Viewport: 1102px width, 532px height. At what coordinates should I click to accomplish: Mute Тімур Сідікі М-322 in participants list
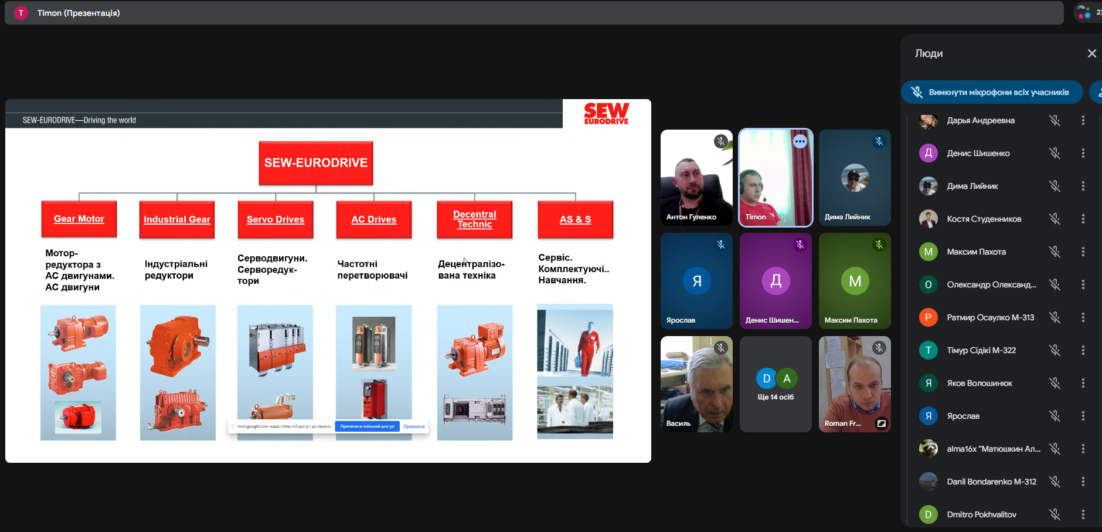tap(1055, 350)
